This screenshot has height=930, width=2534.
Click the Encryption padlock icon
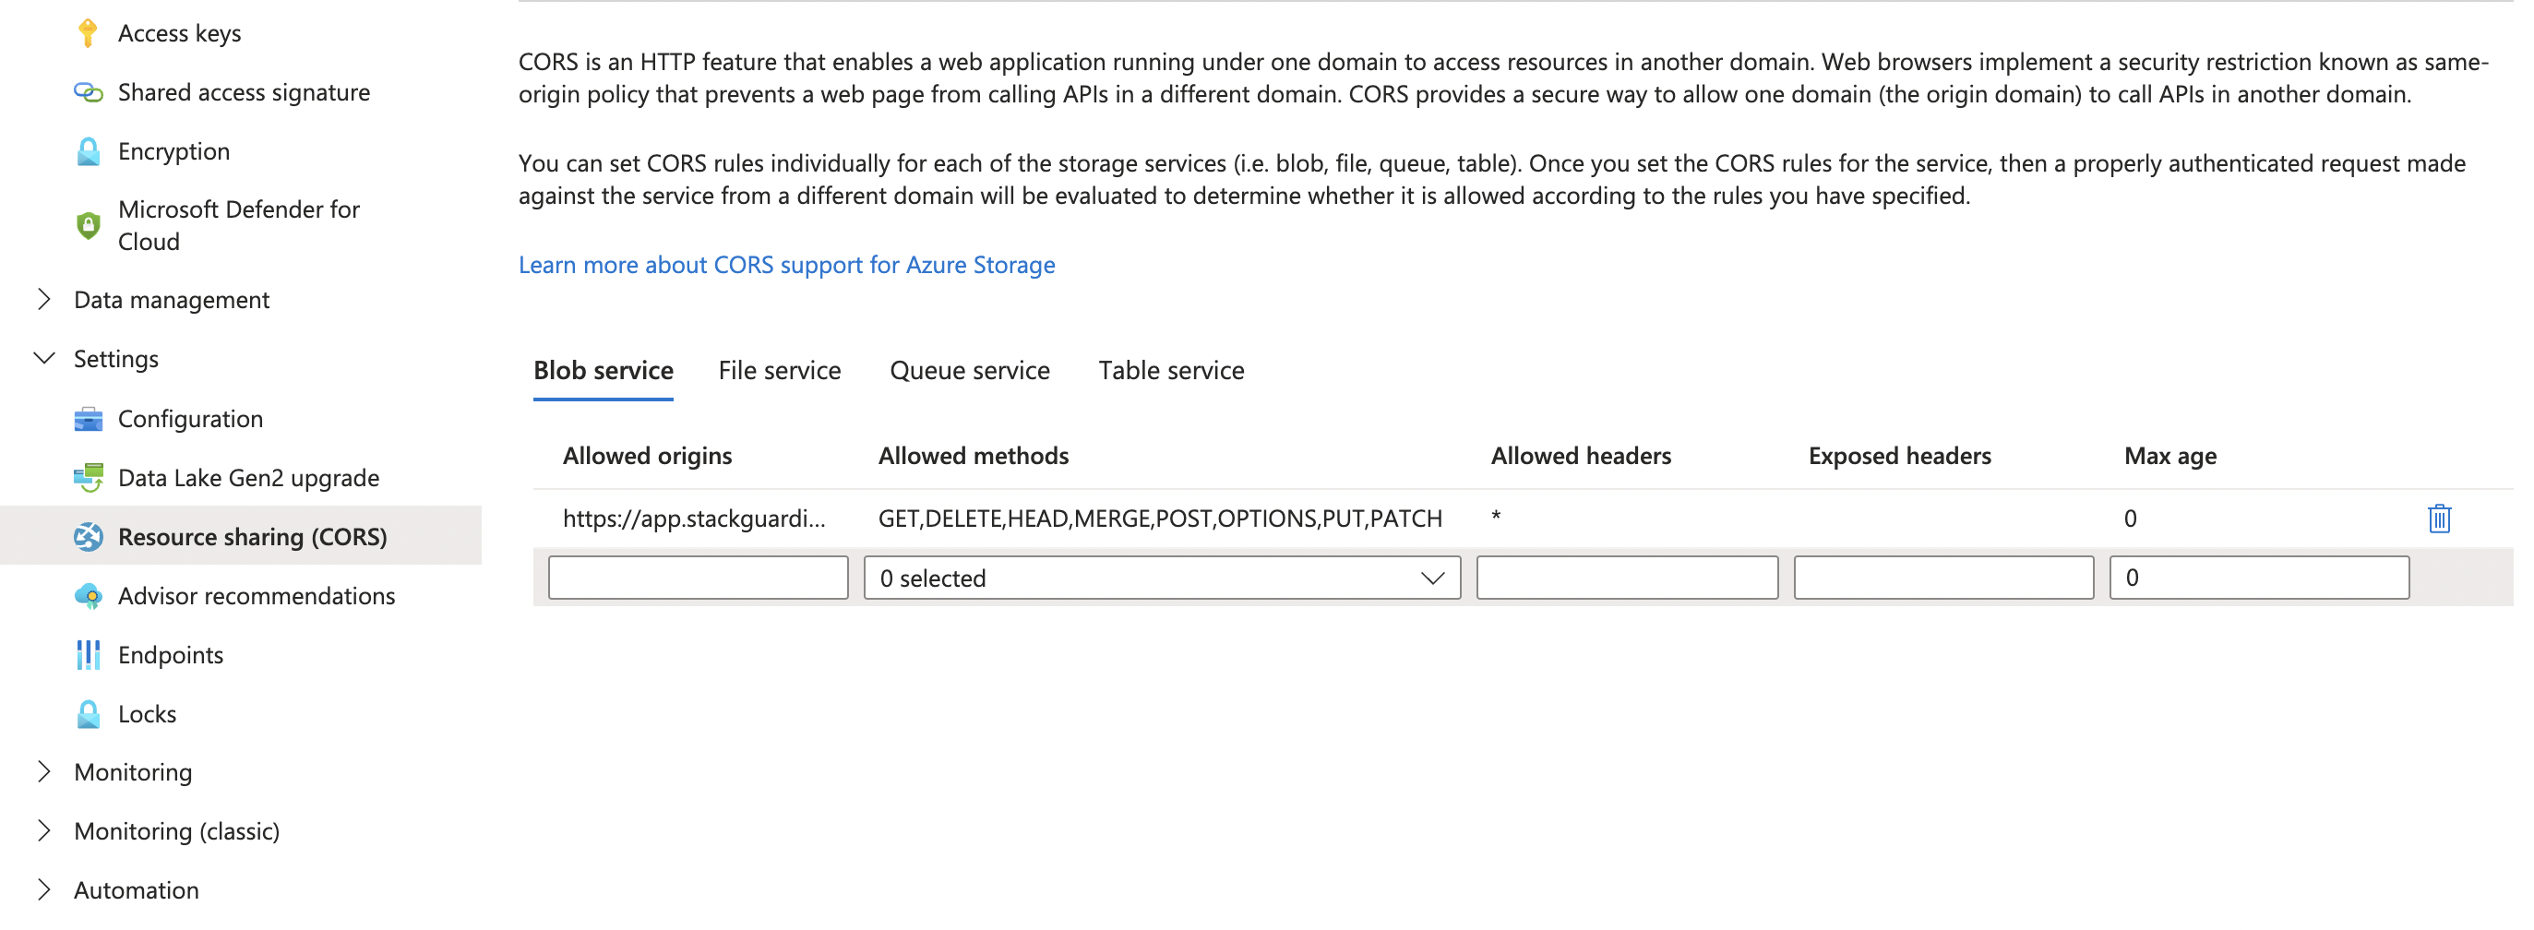pos(90,150)
